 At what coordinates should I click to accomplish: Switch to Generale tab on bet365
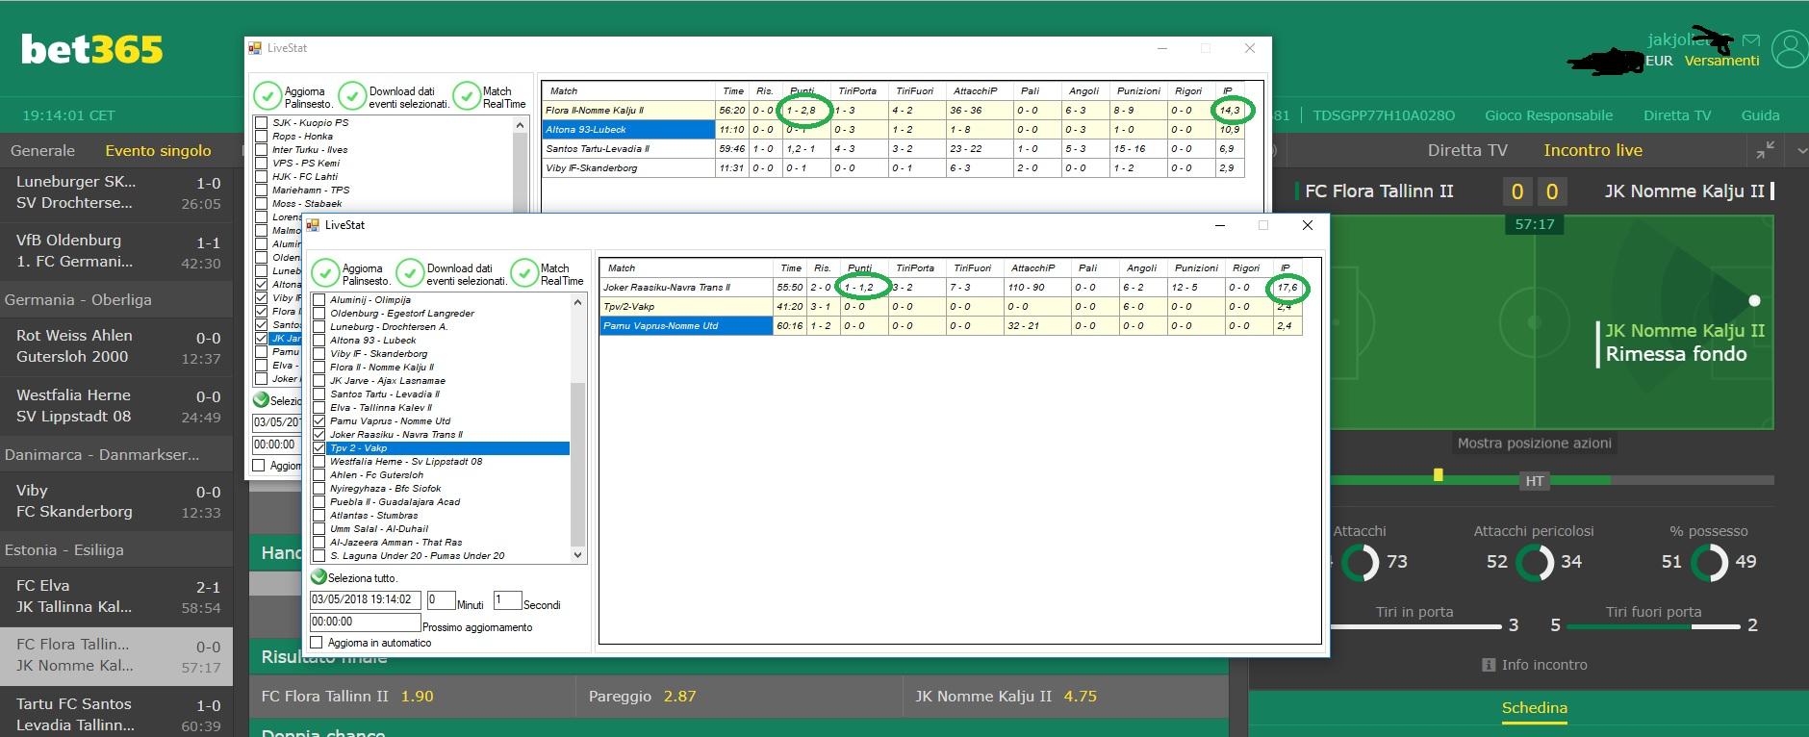coord(42,151)
